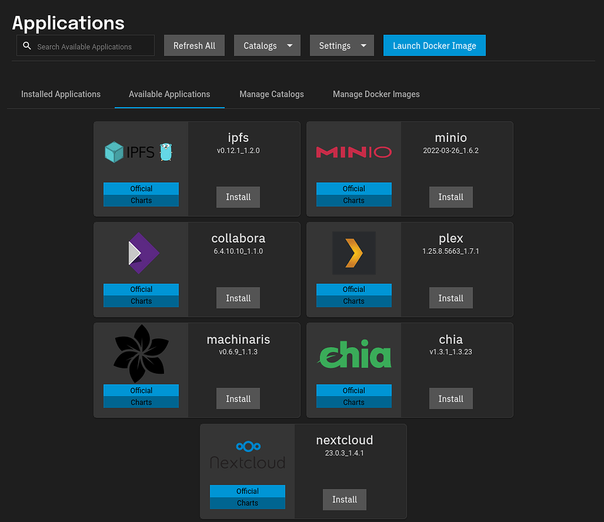This screenshot has height=522, width=604.
Task: Click the Chia application logo
Action: coord(353,355)
